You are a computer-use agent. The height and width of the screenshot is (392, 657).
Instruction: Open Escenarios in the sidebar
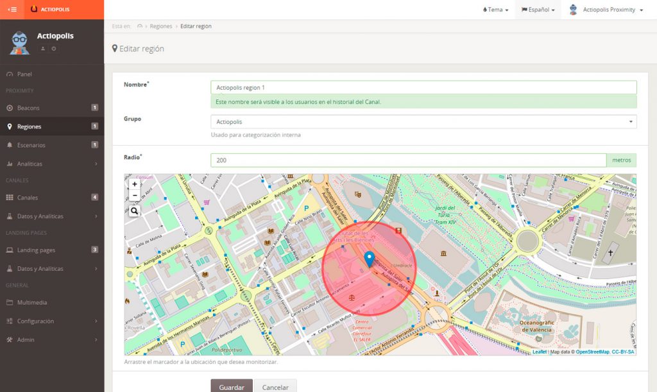(52, 145)
